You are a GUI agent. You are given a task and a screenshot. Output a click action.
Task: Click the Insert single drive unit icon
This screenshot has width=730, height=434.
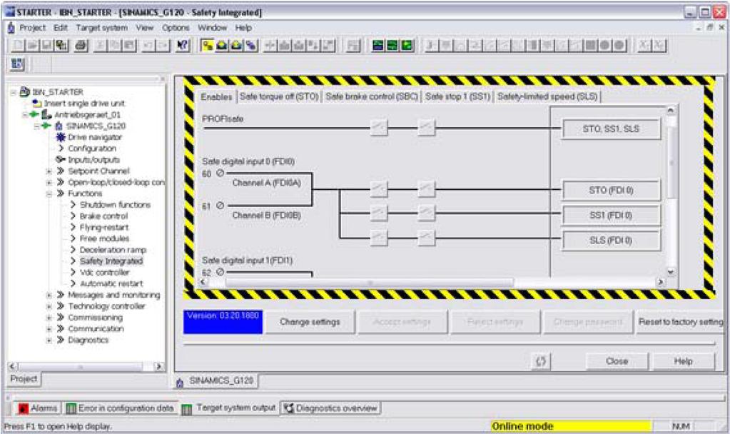(37, 103)
